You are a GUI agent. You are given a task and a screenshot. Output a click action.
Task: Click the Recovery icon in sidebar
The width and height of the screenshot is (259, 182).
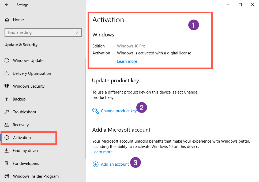[x=7, y=125]
